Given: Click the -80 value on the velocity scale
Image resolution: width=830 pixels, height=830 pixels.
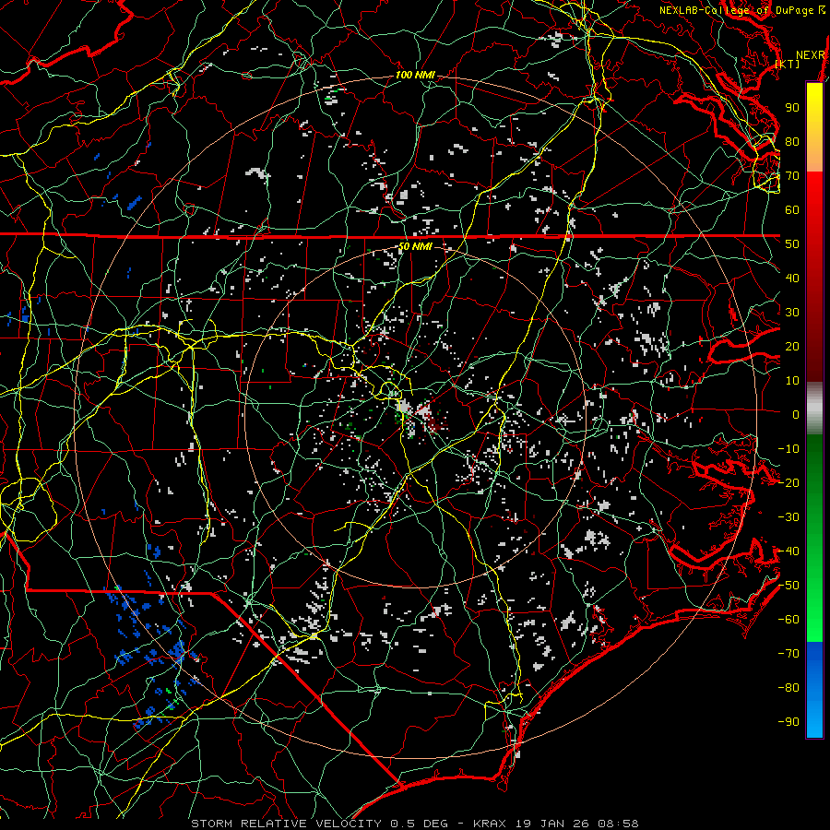Looking at the screenshot, I should point(788,688).
